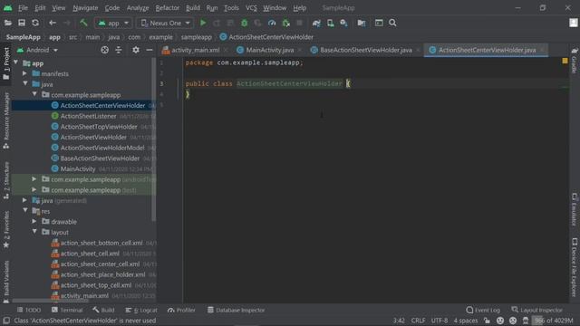Open the VCS menu
The image size is (580, 326).
click(251, 8)
